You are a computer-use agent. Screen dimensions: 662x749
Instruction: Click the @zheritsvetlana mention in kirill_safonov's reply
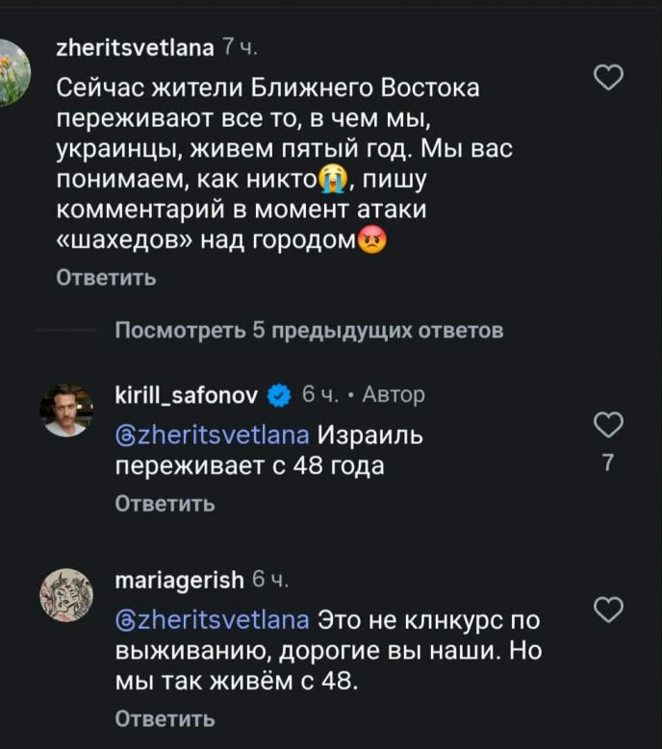pyautogui.click(x=212, y=436)
